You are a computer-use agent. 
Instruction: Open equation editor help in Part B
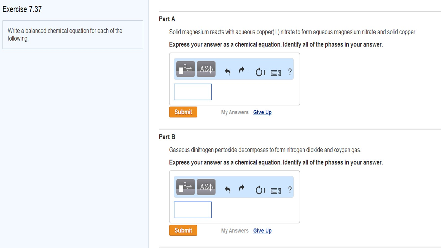[289, 190]
